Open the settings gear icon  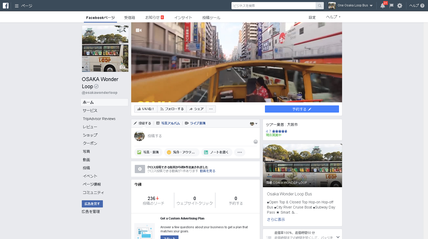click(x=400, y=5)
